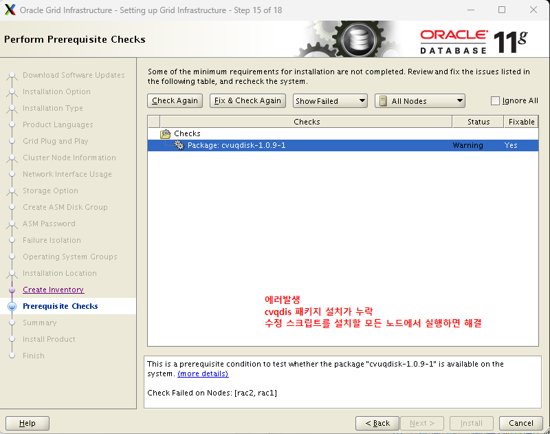The height and width of the screenshot is (434, 550).
Task: Click the Installation Location step
Action: [60, 273]
